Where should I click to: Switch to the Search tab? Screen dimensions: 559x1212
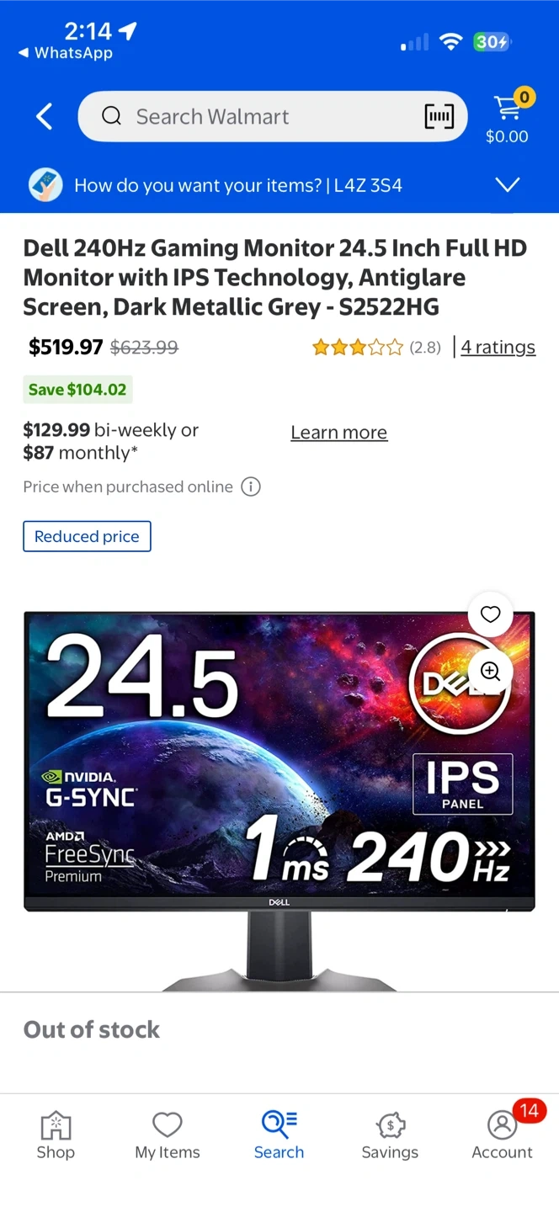[279, 1135]
